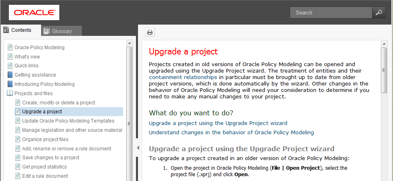Expand the Introducing Policy Modeling book
Image resolution: width=393 pixels, height=181 pixels.
tap(44, 84)
